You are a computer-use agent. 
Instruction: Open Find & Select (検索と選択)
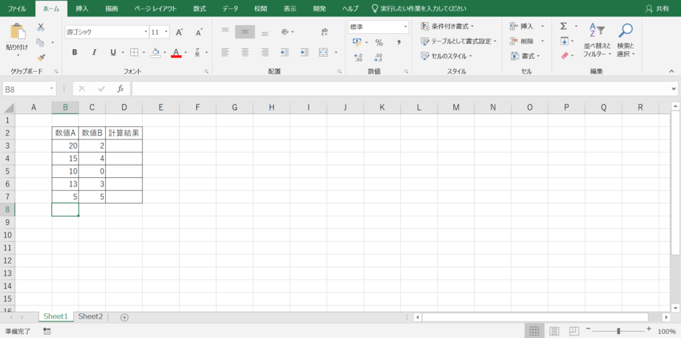tap(626, 41)
